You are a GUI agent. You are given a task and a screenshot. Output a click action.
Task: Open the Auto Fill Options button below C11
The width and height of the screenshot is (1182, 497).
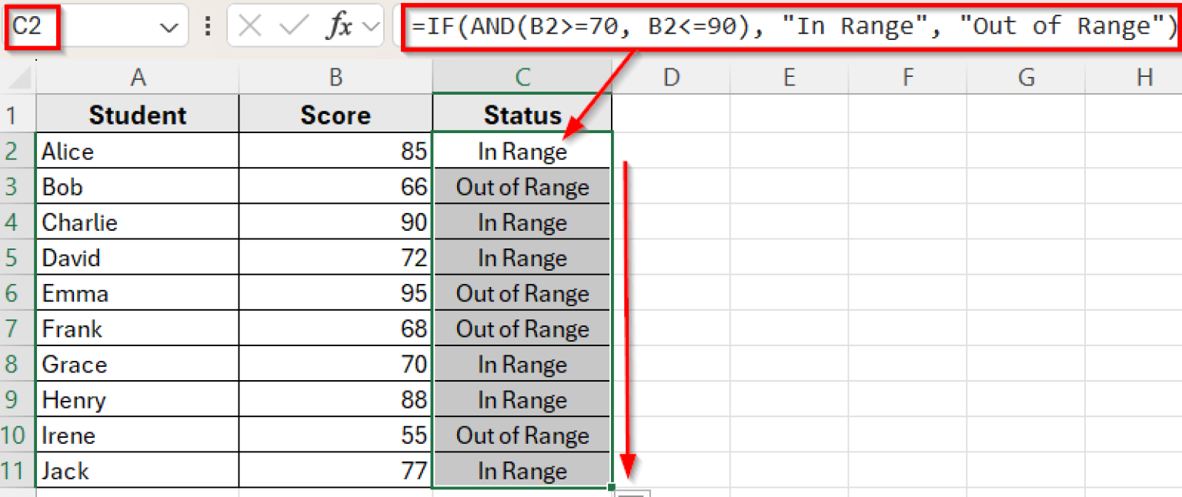[633, 492]
